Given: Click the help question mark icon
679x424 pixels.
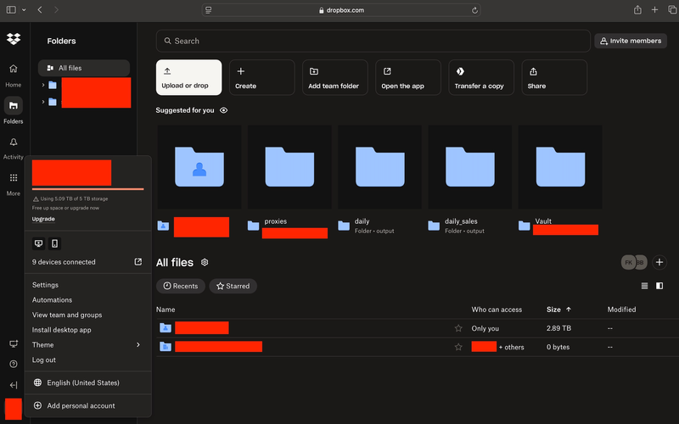Looking at the screenshot, I should pyautogui.click(x=13, y=364).
